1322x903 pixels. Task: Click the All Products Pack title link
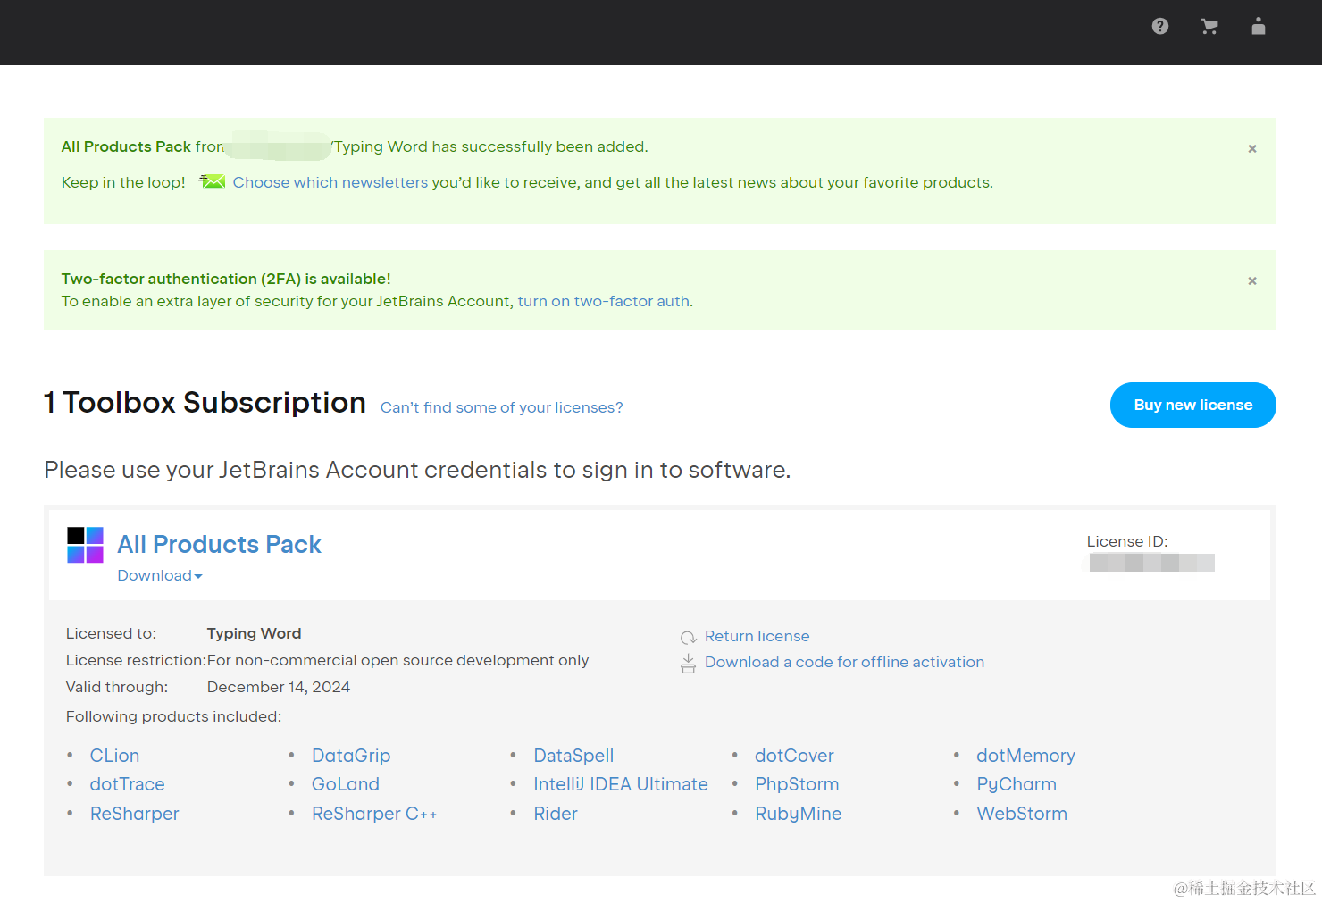tap(219, 545)
